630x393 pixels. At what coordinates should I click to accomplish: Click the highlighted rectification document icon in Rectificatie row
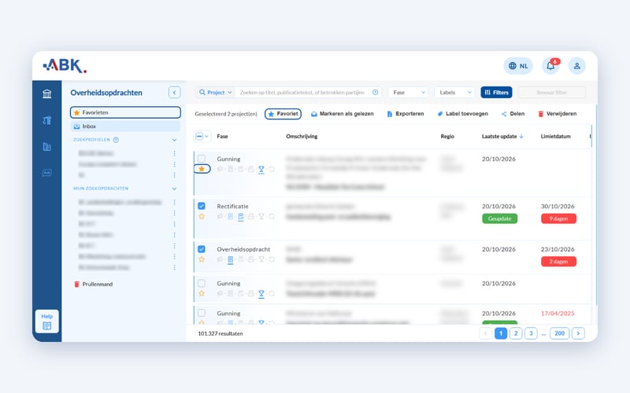coord(241,217)
